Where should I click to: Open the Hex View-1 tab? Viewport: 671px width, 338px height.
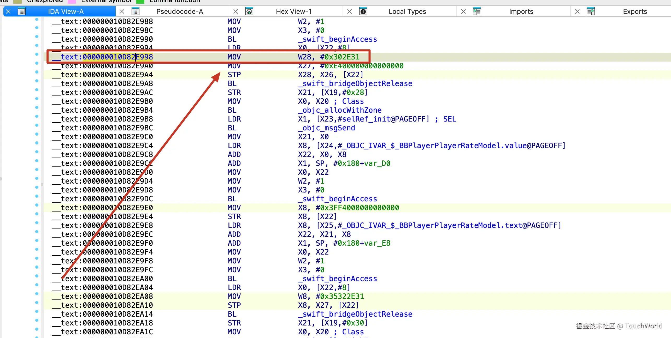click(x=293, y=11)
